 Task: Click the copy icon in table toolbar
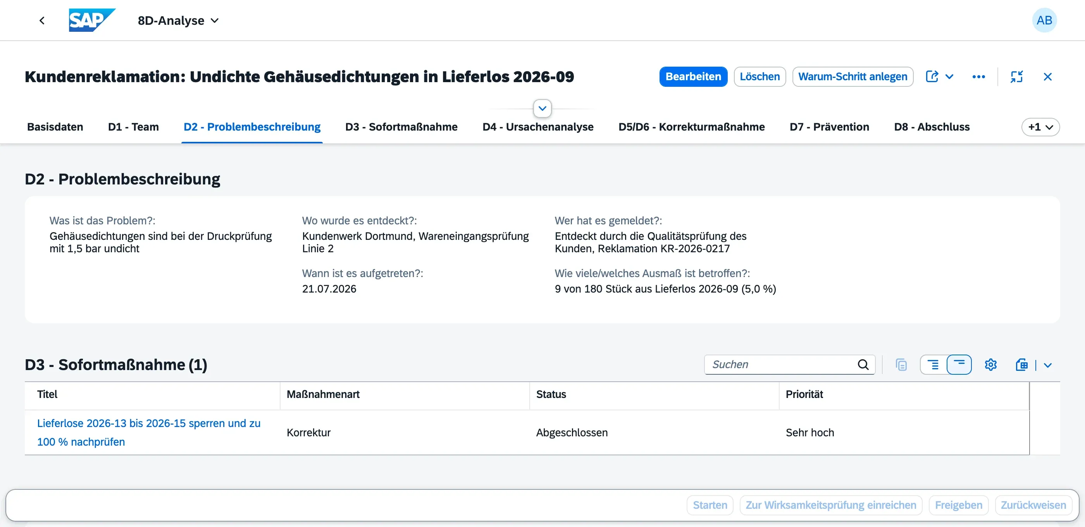(901, 364)
